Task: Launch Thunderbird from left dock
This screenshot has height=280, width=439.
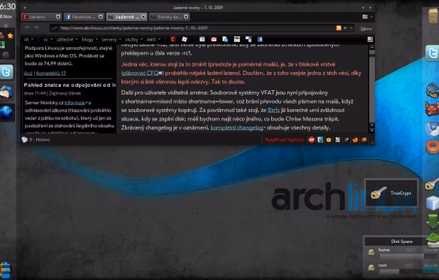Action: click(6, 92)
